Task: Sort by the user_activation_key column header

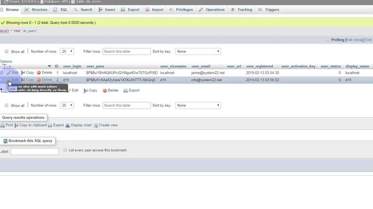Action: click(298, 66)
